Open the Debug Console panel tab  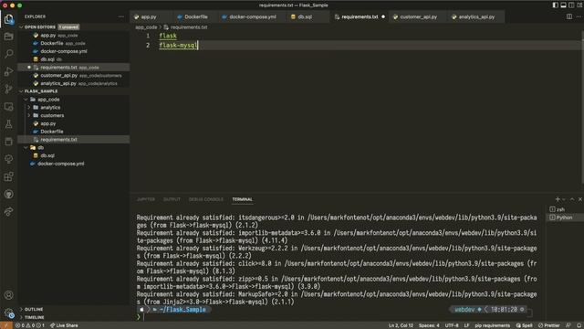tap(206, 199)
